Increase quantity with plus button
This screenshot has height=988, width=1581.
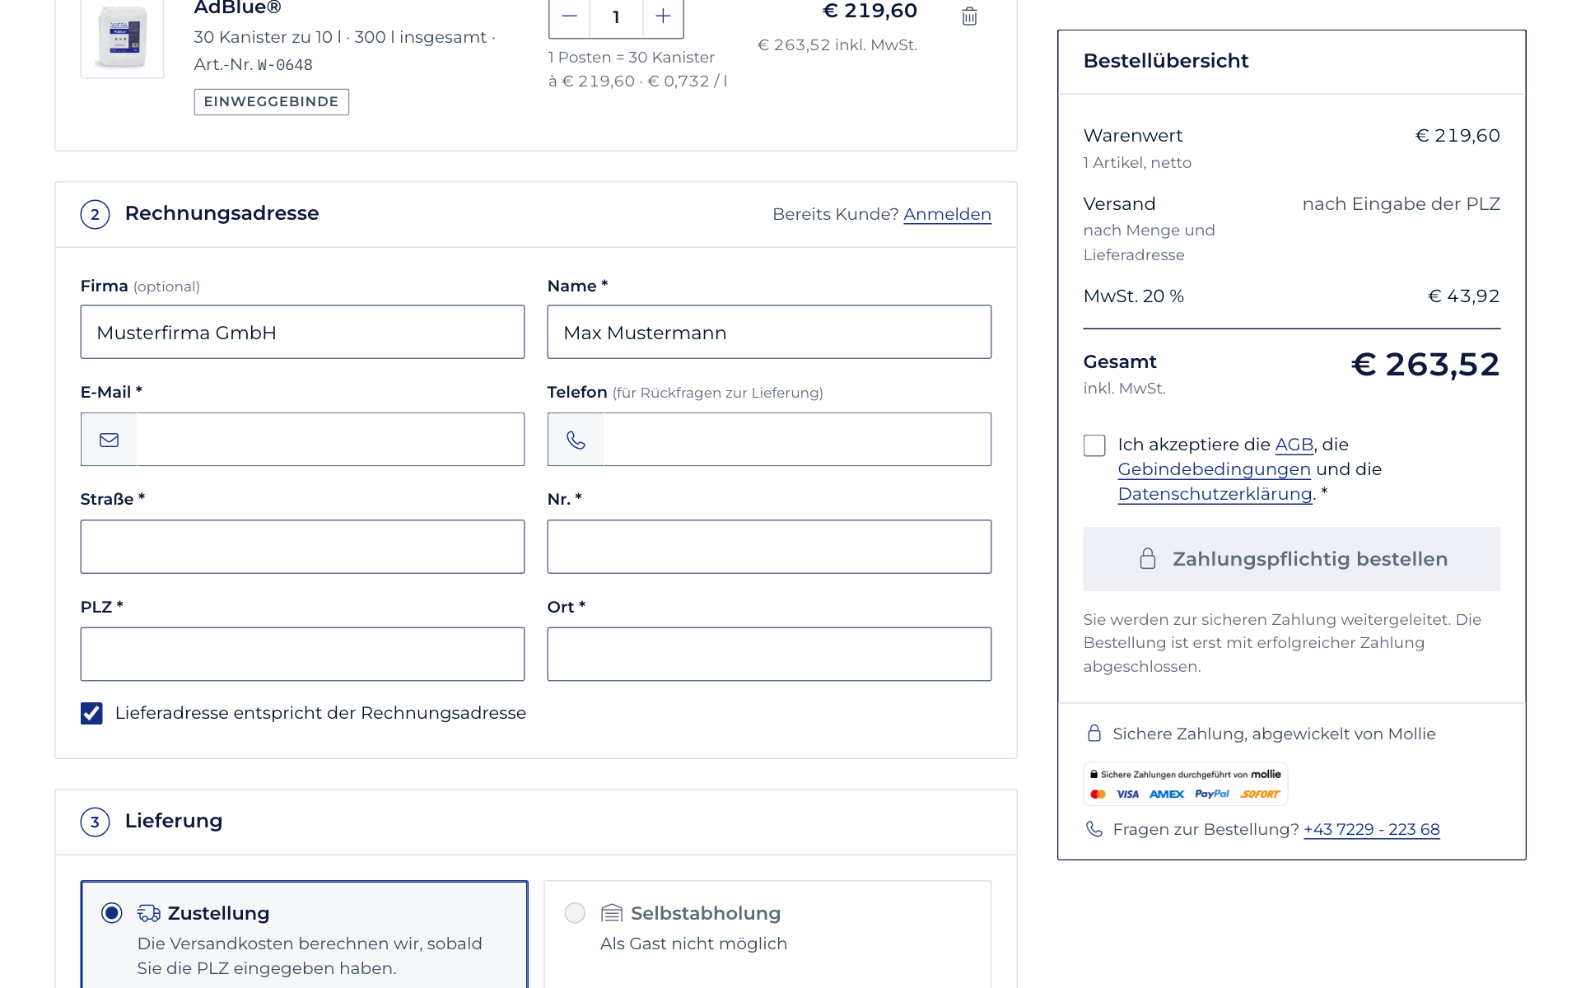click(663, 16)
